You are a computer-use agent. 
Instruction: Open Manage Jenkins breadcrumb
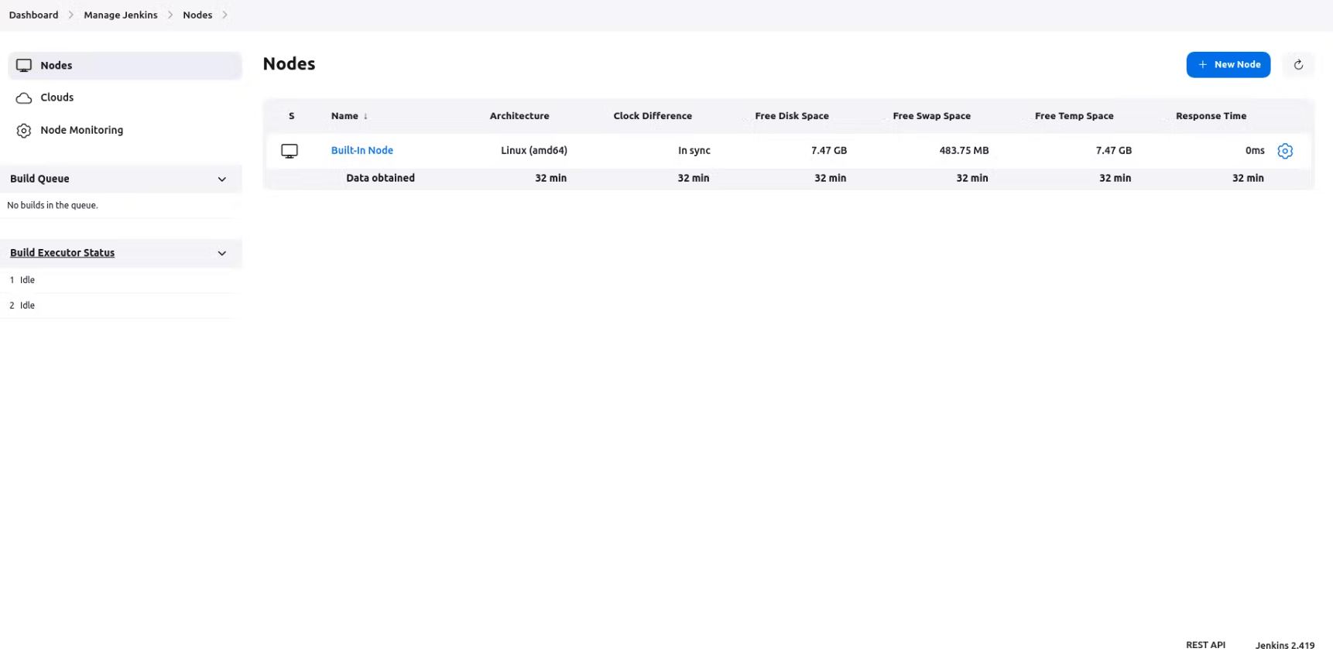[x=120, y=15]
